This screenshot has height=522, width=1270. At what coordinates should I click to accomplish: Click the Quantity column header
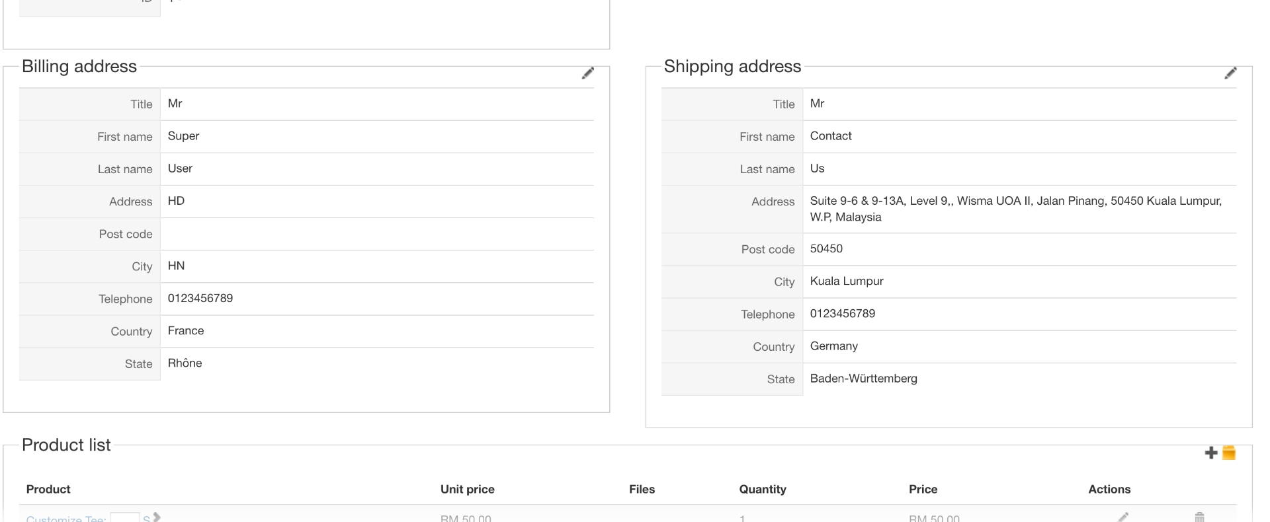click(762, 489)
